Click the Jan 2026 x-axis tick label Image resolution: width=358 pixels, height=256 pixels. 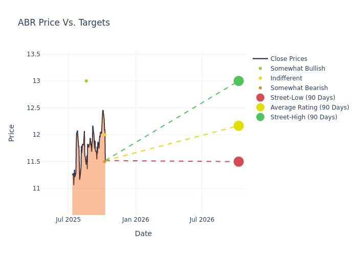(x=136, y=220)
